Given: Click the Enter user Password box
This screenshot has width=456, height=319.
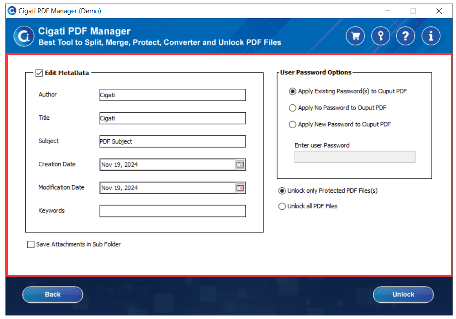Looking at the screenshot, I should (x=355, y=157).
